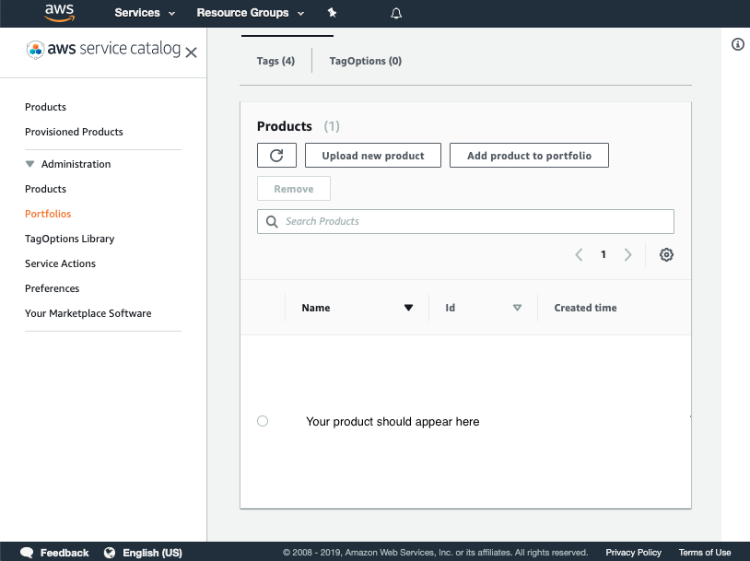750x561 pixels.
Task: Open the info panel icon
Action: tap(738, 44)
